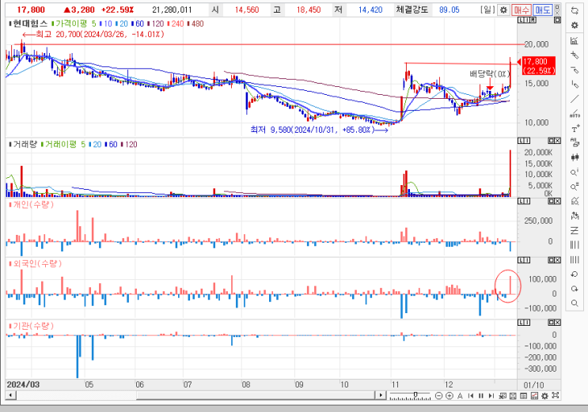The height and width of the screenshot is (412, 588).
Task: Click the horizontal scrollbar thumb
Action: tap(256, 395)
